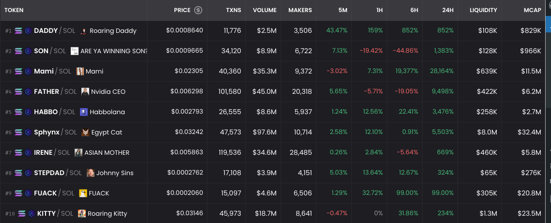This screenshot has height=223, width=551.
Task: Click the FUACK token logo image
Action: 83,193
